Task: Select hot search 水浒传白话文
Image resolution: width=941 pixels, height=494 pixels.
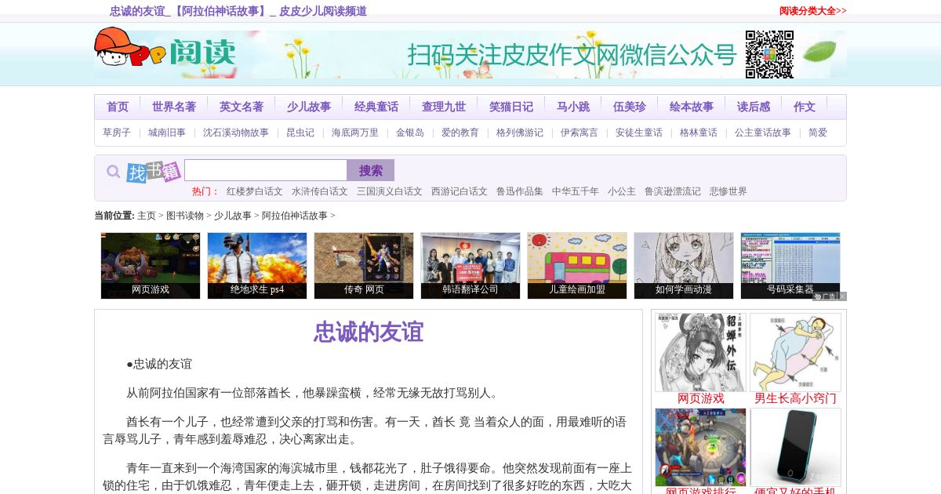Action: [320, 191]
